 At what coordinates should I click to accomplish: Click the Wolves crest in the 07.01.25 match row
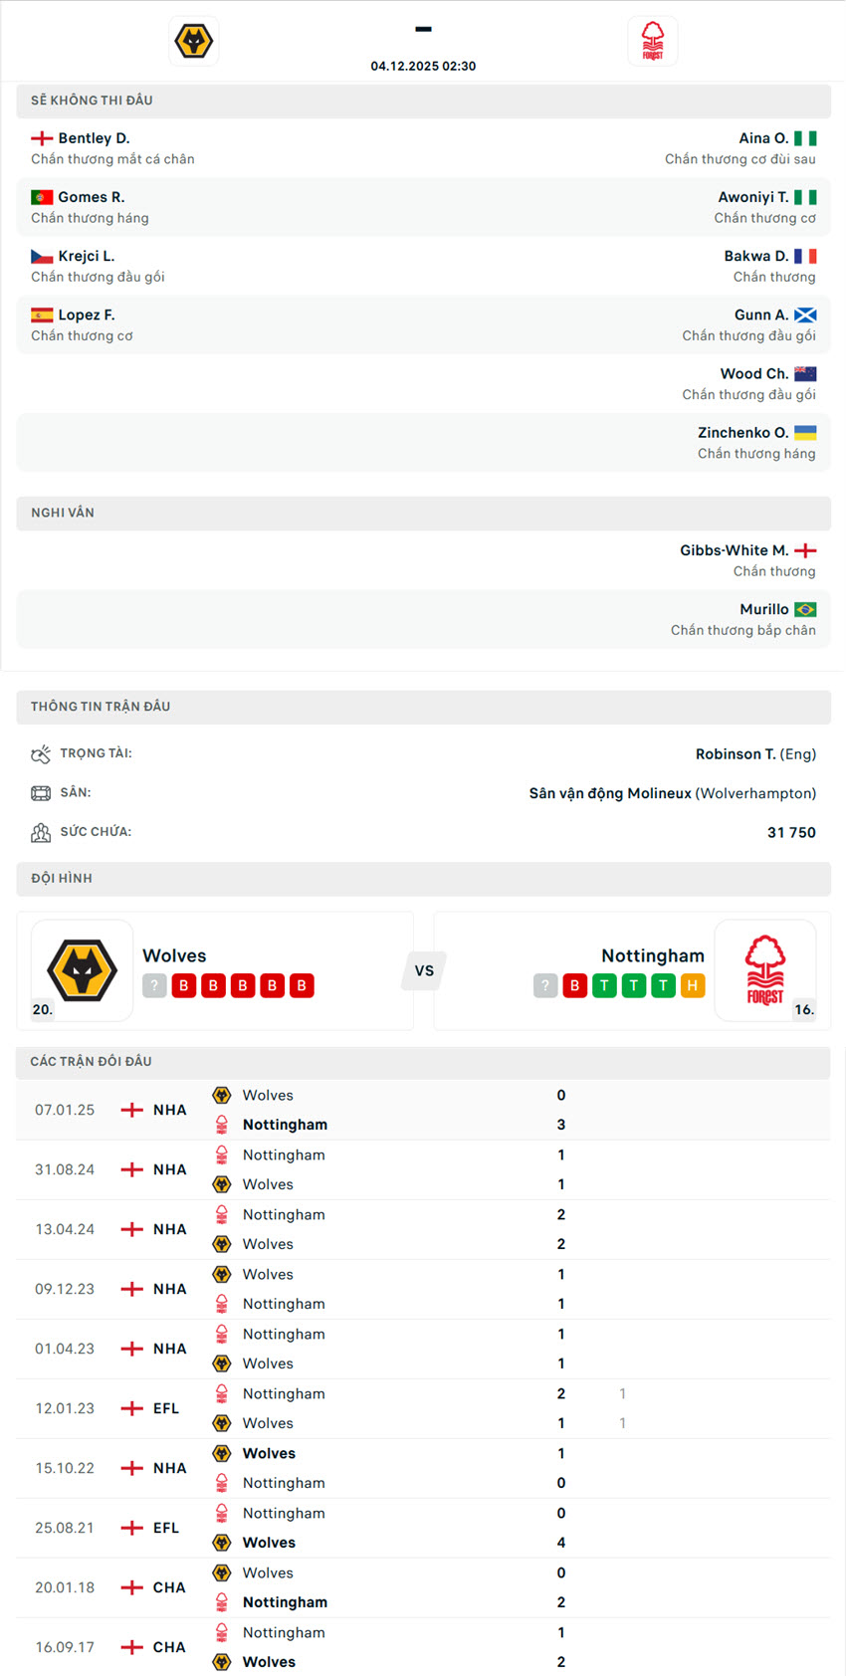click(221, 1095)
